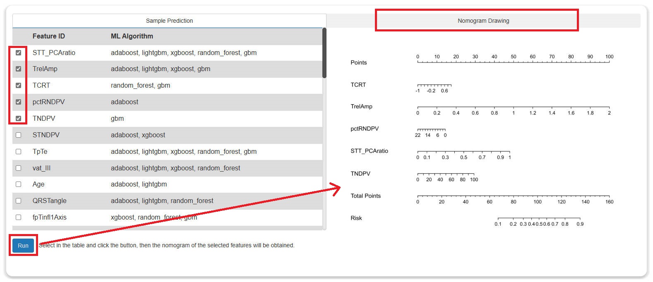Screen dimensions: 653x282
Task: Click the Risk scale on the nomogram
Action: (539, 219)
